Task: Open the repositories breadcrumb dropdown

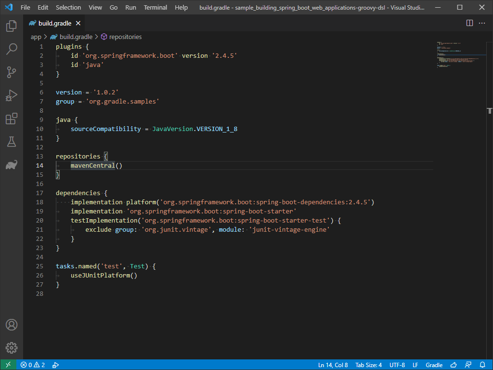Action: (x=125, y=37)
